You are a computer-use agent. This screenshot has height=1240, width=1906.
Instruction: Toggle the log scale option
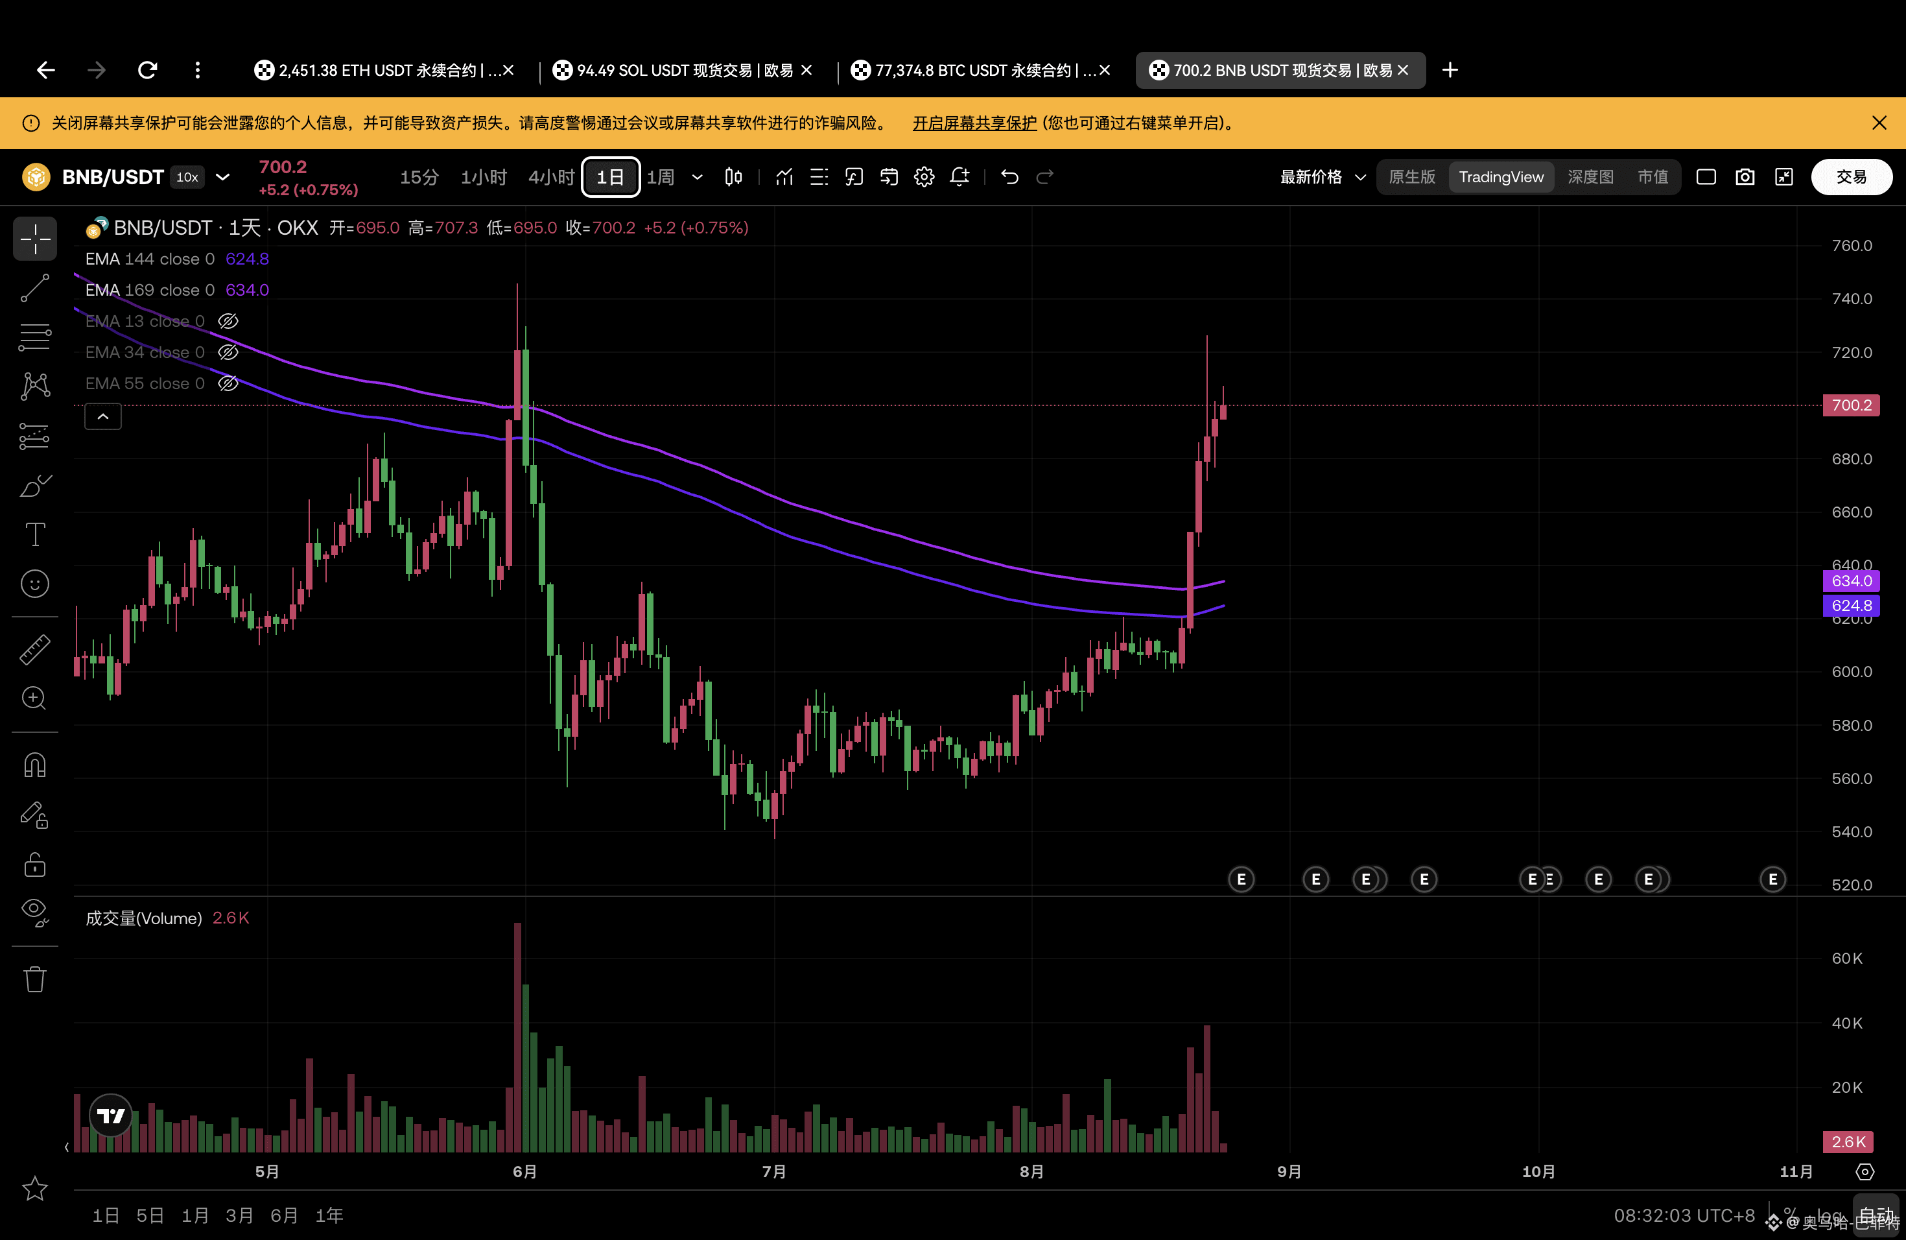pyautogui.click(x=1830, y=1215)
